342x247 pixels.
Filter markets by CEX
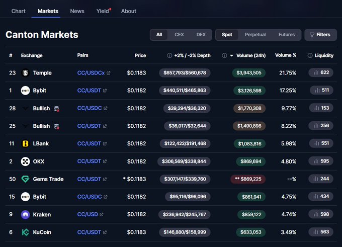click(x=179, y=35)
